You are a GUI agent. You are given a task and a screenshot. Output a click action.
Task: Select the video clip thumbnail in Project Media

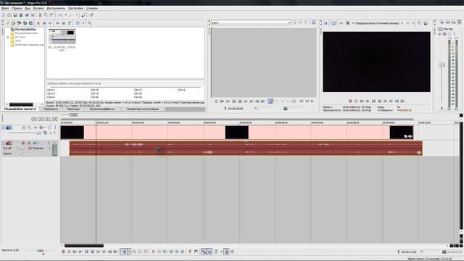coord(62,36)
